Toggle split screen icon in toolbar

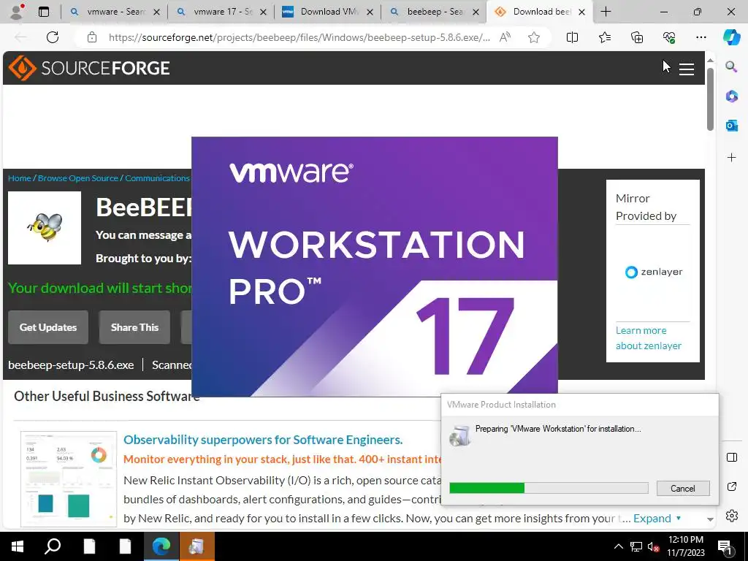pyautogui.click(x=572, y=37)
